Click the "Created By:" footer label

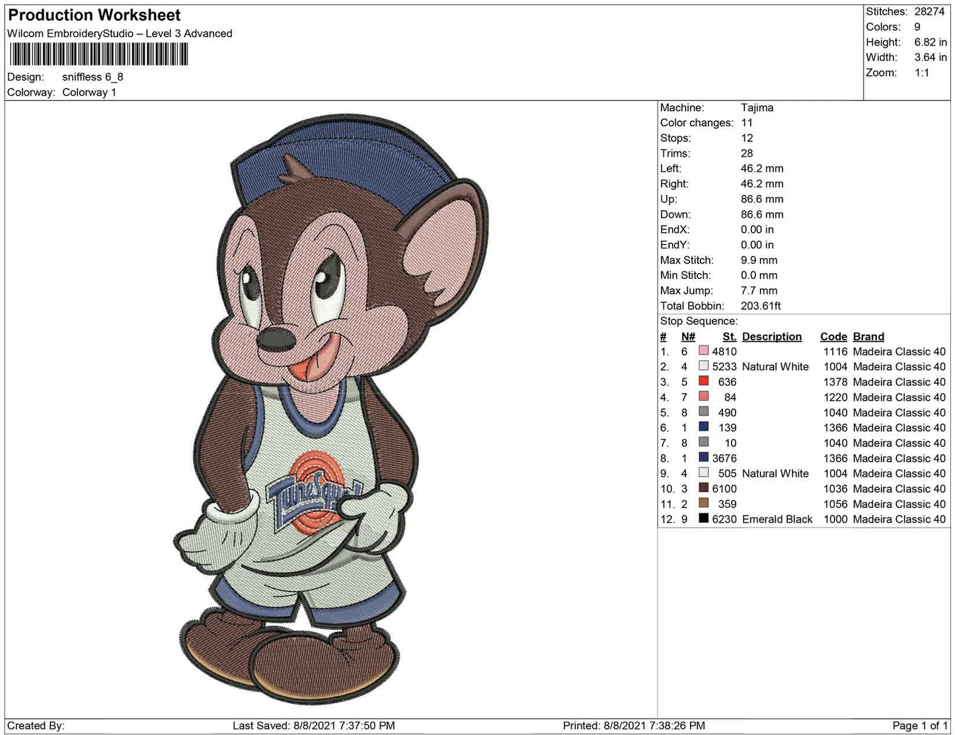click(36, 725)
